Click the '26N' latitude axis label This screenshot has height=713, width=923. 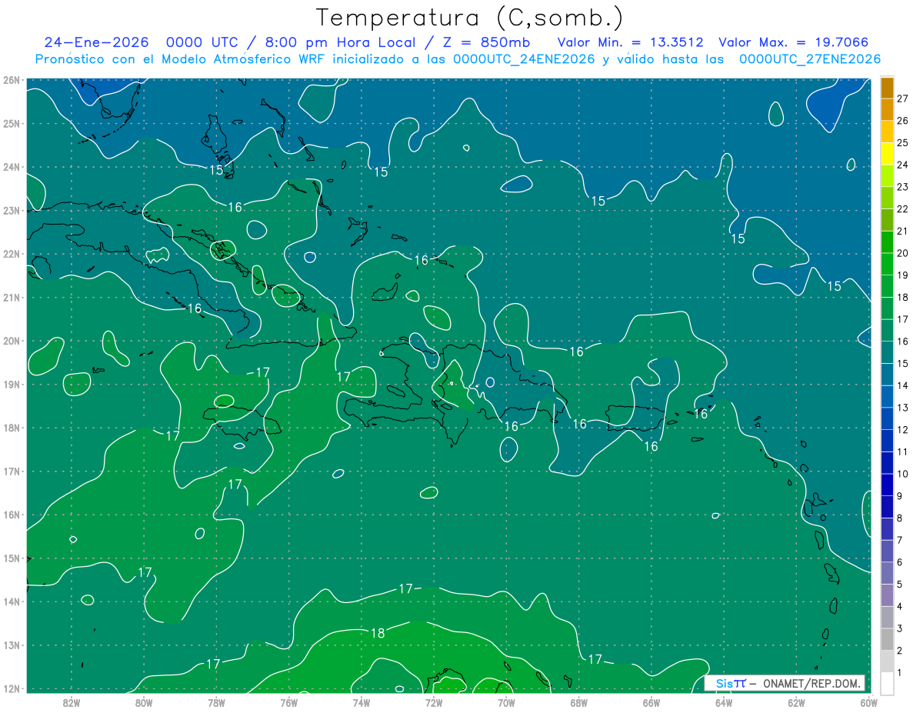point(11,80)
